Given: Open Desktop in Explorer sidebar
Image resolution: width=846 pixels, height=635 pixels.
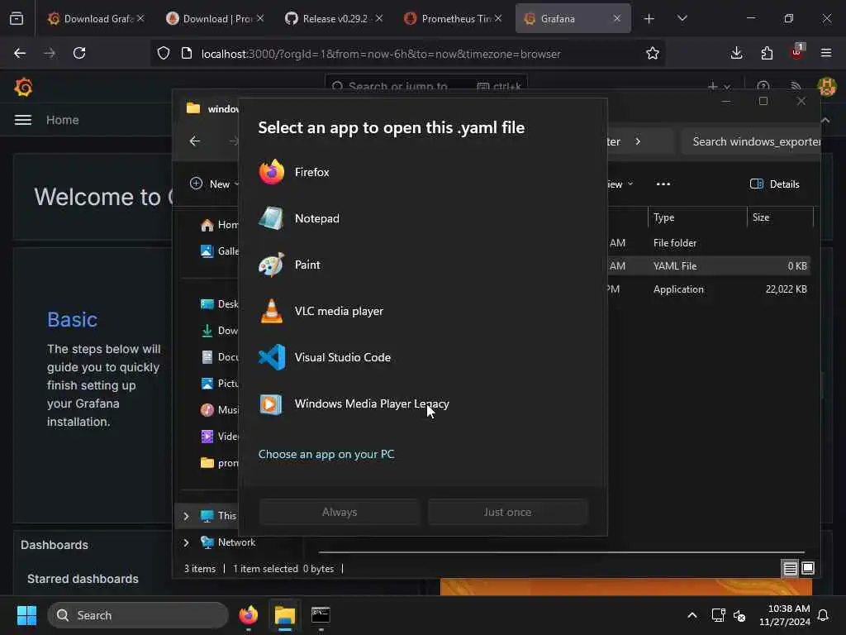Looking at the screenshot, I should [x=218, y=304].
